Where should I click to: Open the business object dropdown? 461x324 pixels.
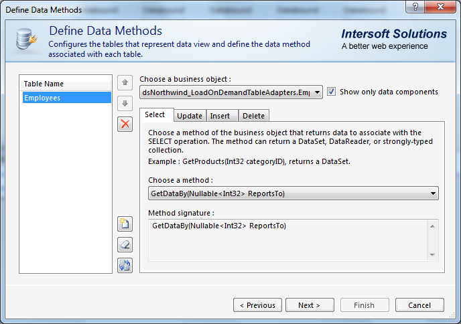pos(317,92)
